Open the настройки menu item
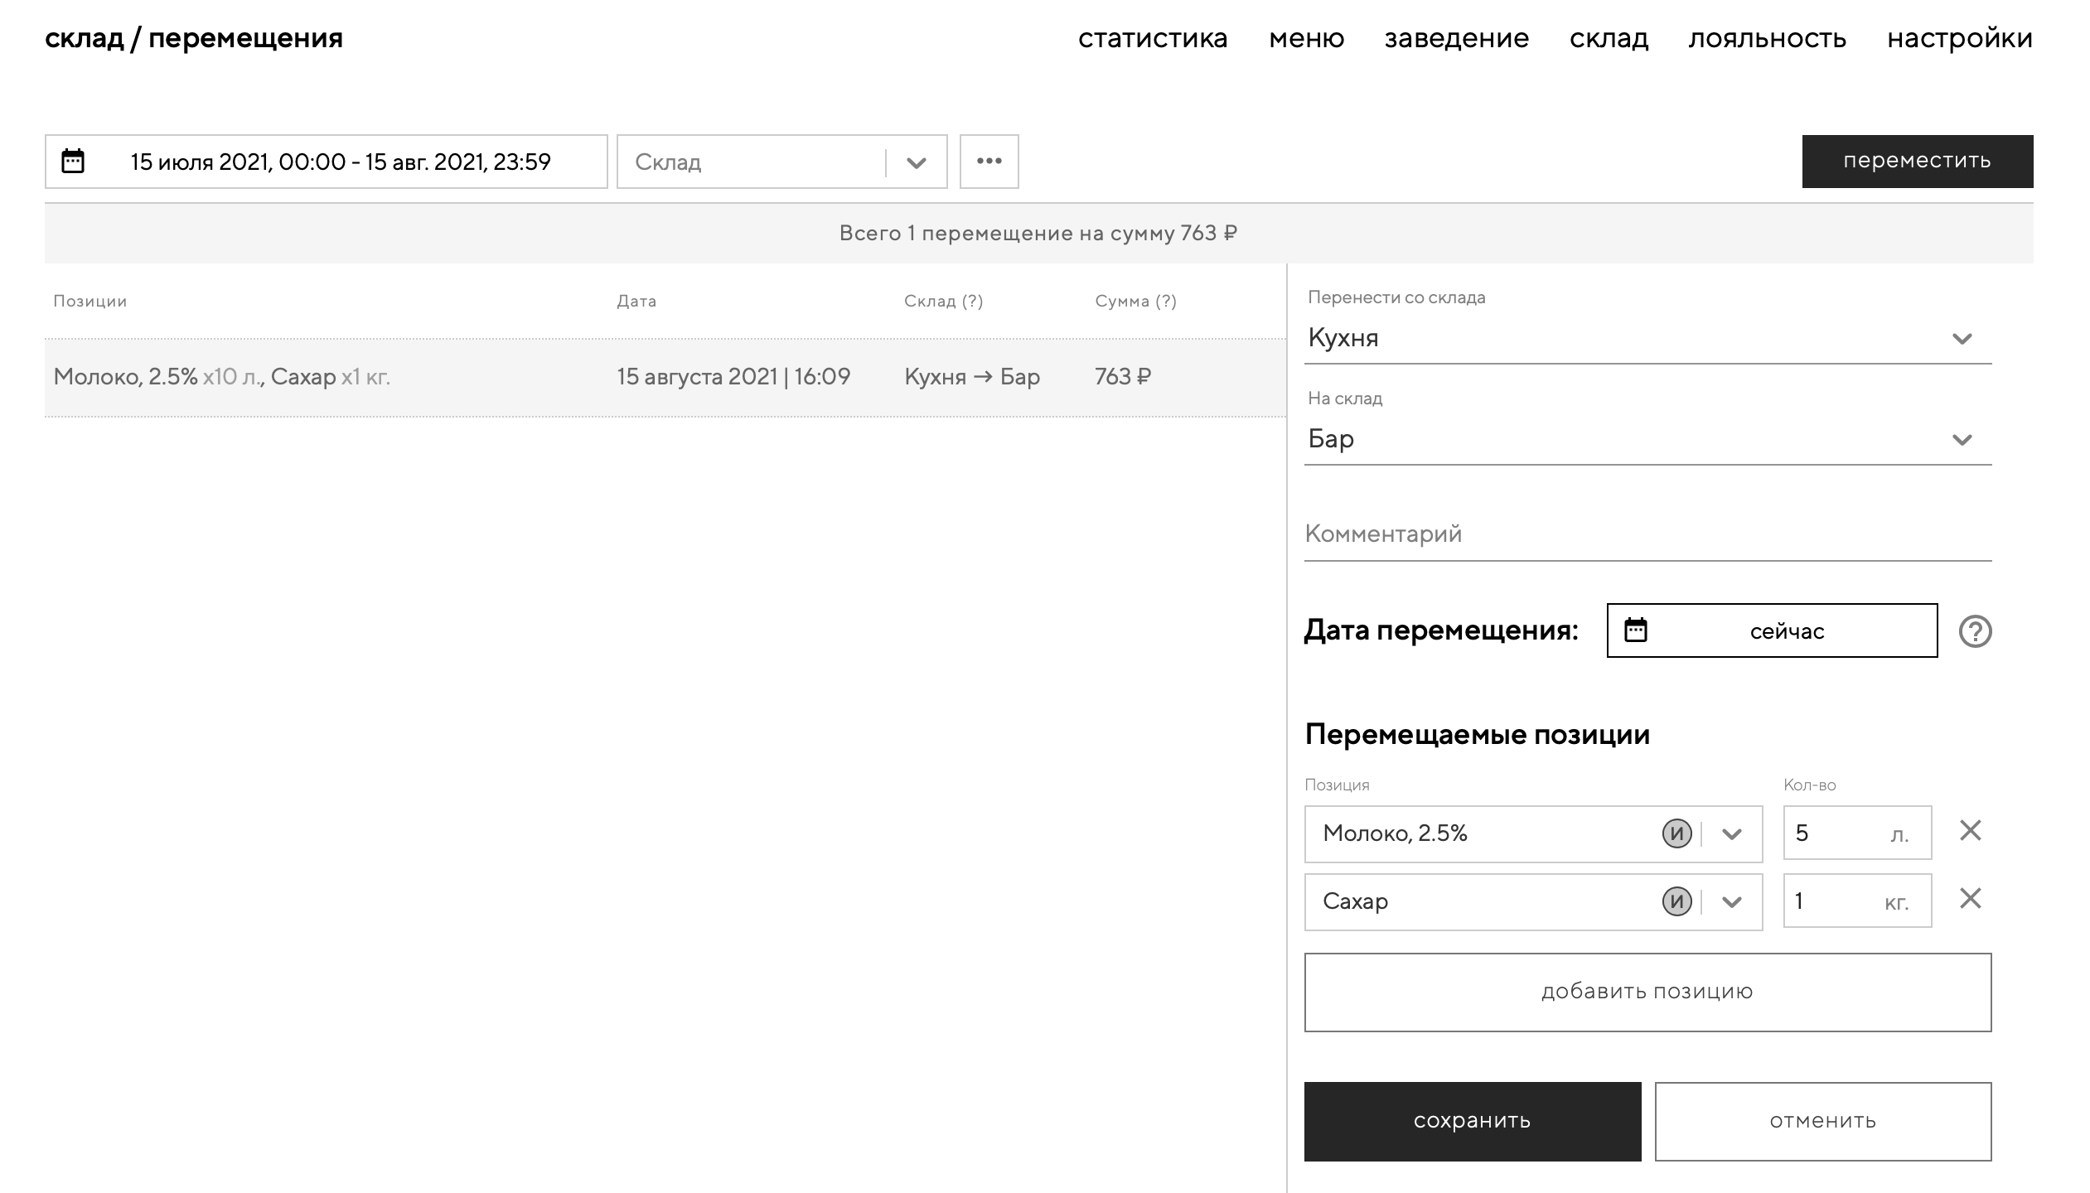 click(1959, 38)
